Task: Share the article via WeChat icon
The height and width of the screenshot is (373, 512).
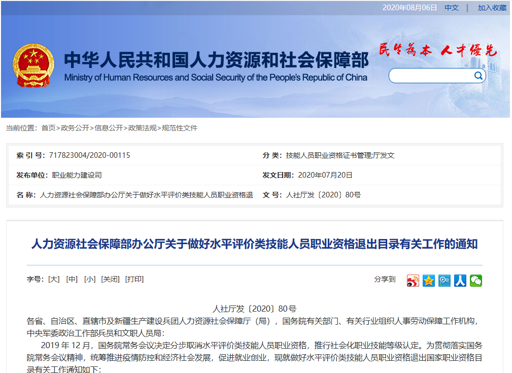Action: pyautogui.click(x=476, y=281)
